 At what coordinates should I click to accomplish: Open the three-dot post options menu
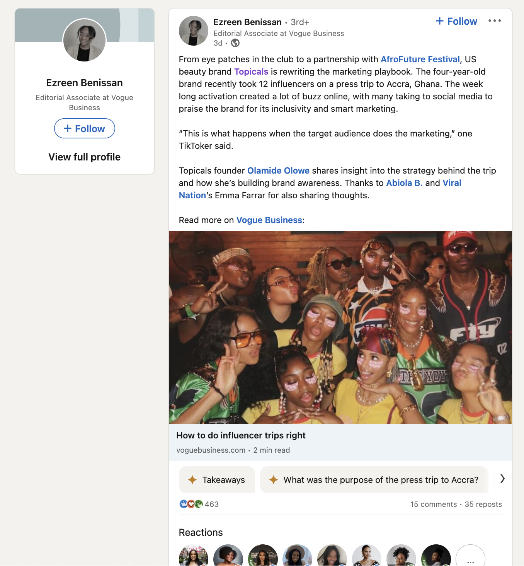click(x=494, y=21)
